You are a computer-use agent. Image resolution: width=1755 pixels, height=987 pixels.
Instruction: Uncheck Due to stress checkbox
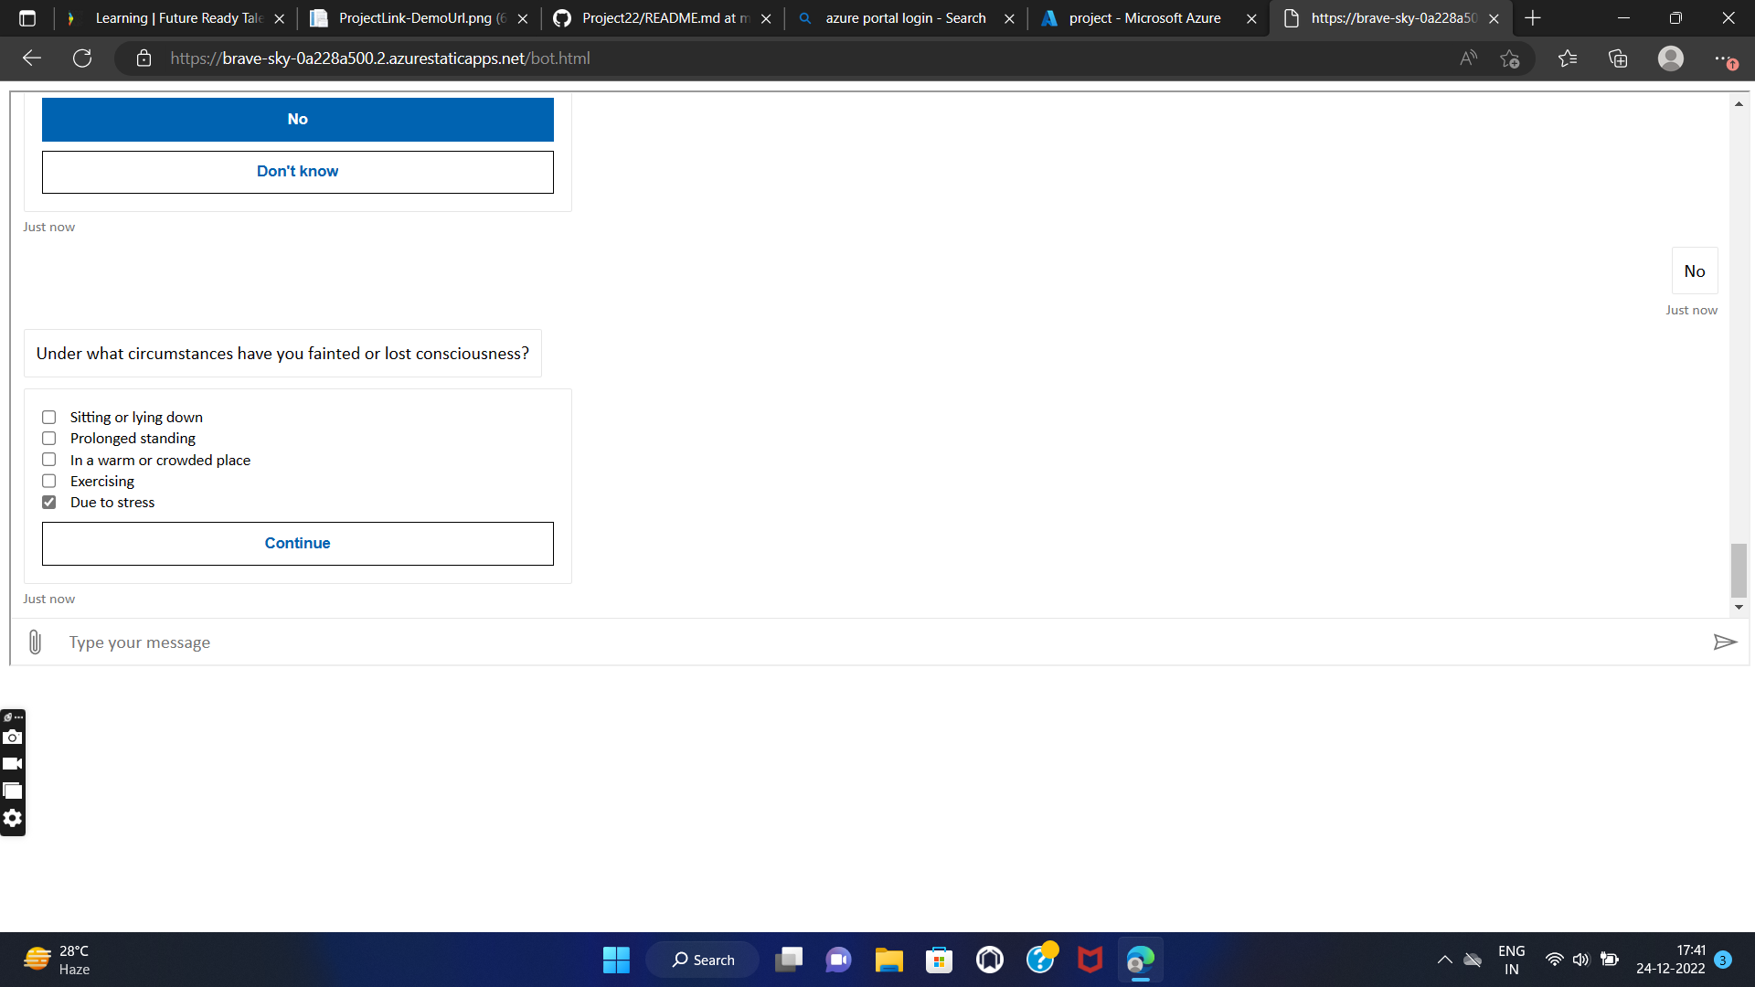click(49, 503)
